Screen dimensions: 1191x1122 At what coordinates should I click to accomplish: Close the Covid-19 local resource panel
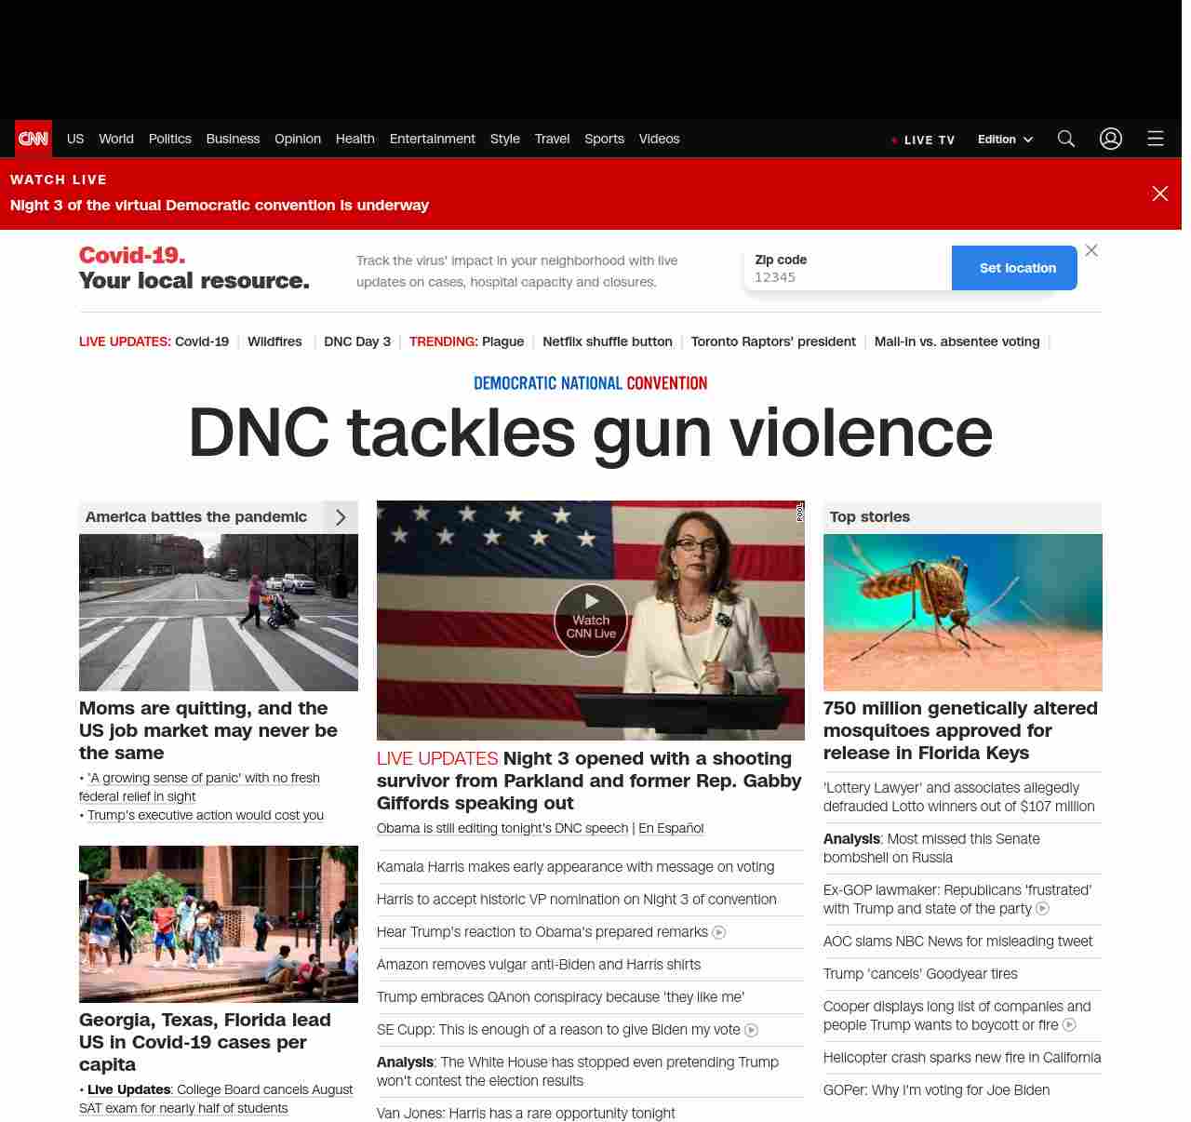[1091, 250]
